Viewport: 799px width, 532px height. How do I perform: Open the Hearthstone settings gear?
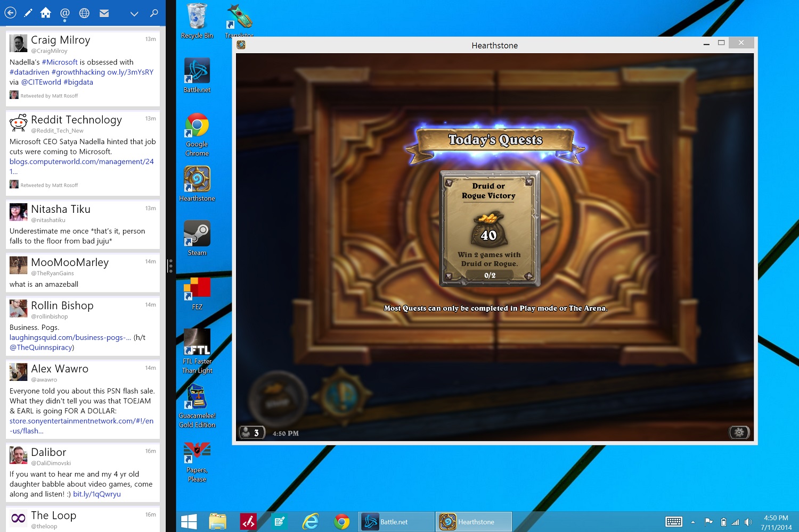pos(739,433)
